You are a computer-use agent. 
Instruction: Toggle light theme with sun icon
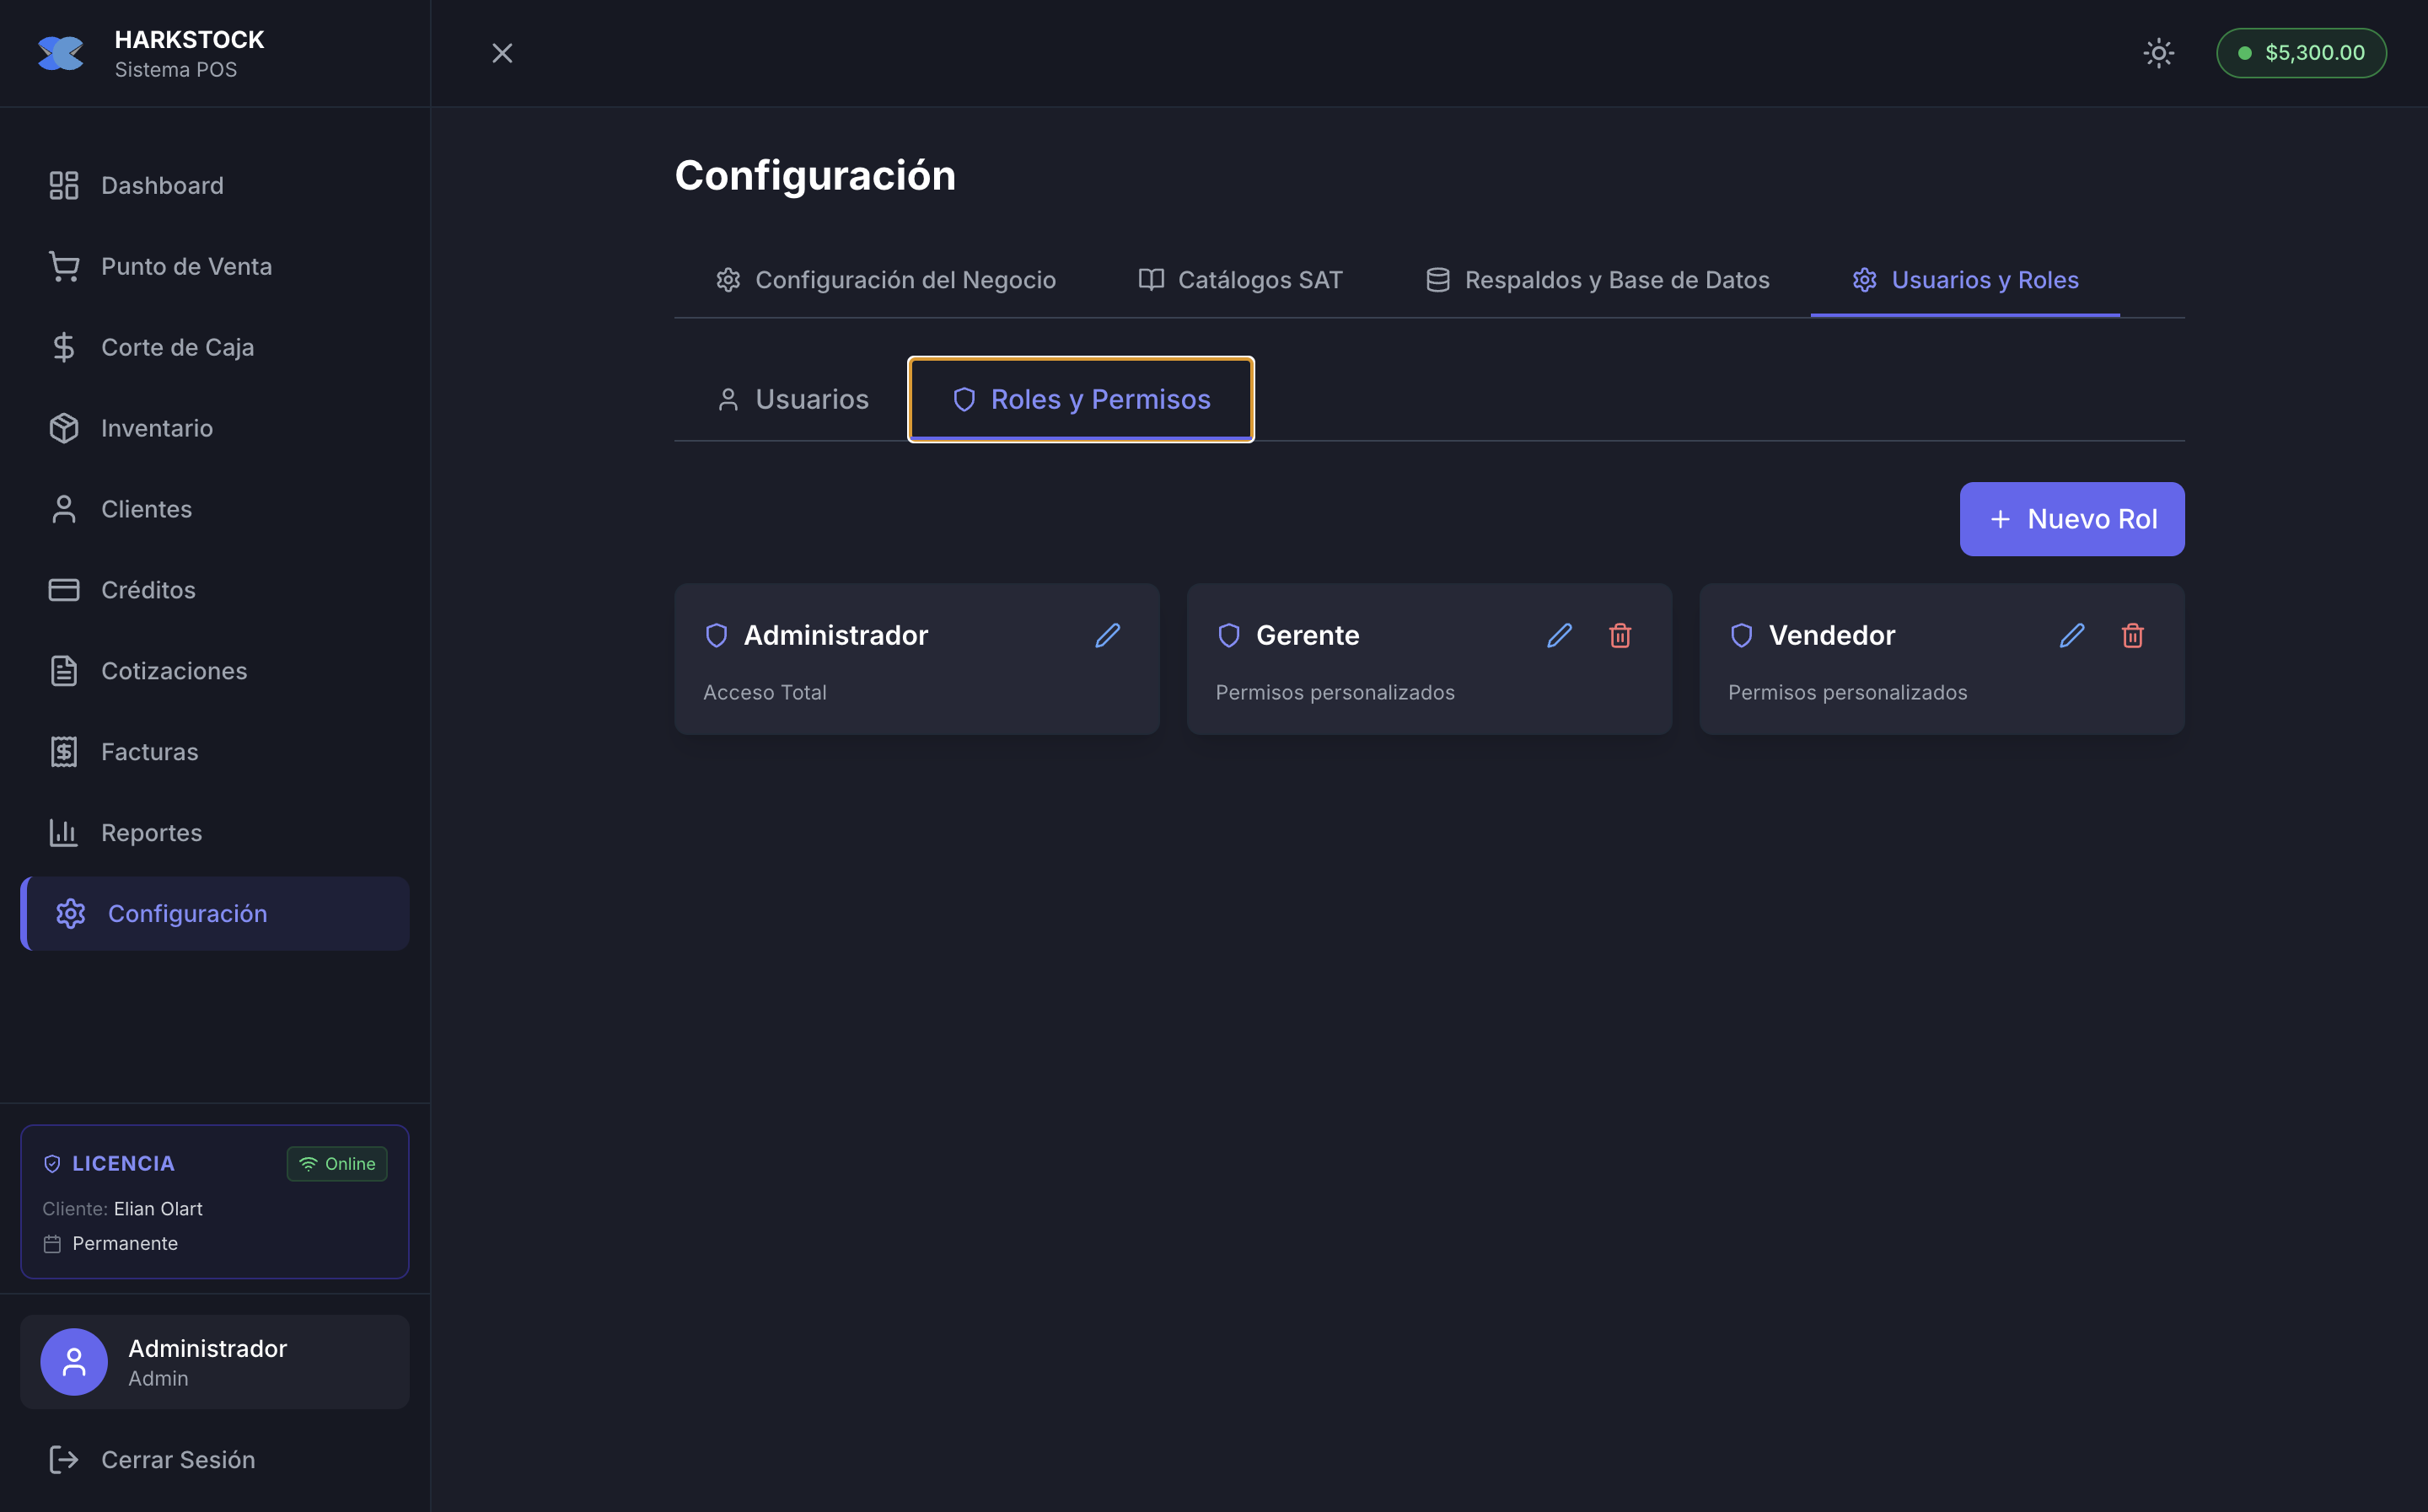tap(2158, 53)
